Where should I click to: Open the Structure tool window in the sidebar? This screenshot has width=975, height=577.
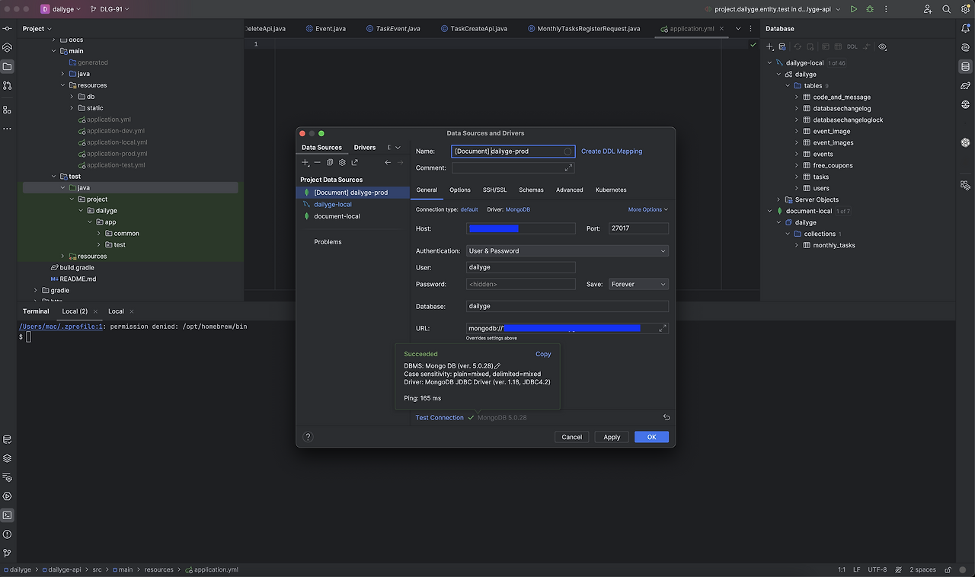8,109
